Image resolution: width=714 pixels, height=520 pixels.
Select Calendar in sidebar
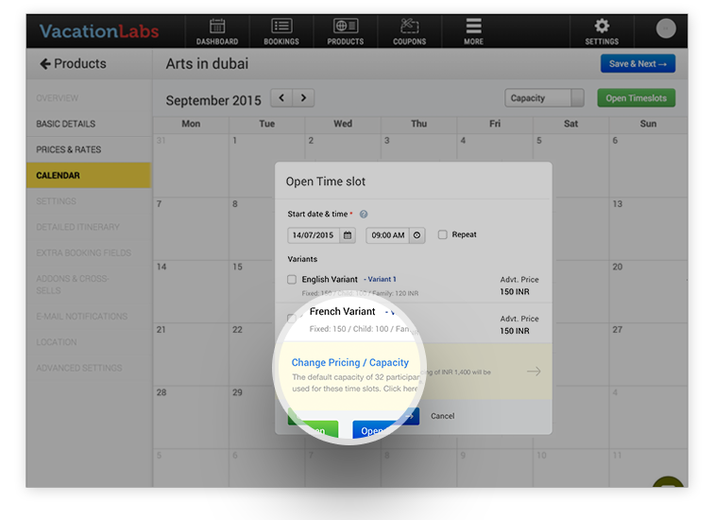coord(89,176)
